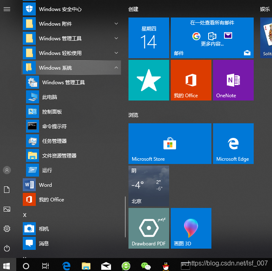272x271 pixels.
Task: Open the green 360 browser taskbar icon
Action: point(126,266)
